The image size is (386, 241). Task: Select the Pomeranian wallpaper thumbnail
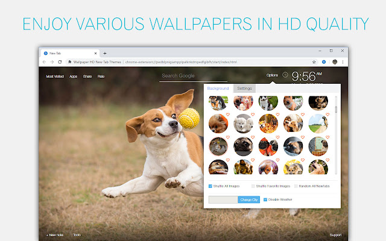point(218,124)
